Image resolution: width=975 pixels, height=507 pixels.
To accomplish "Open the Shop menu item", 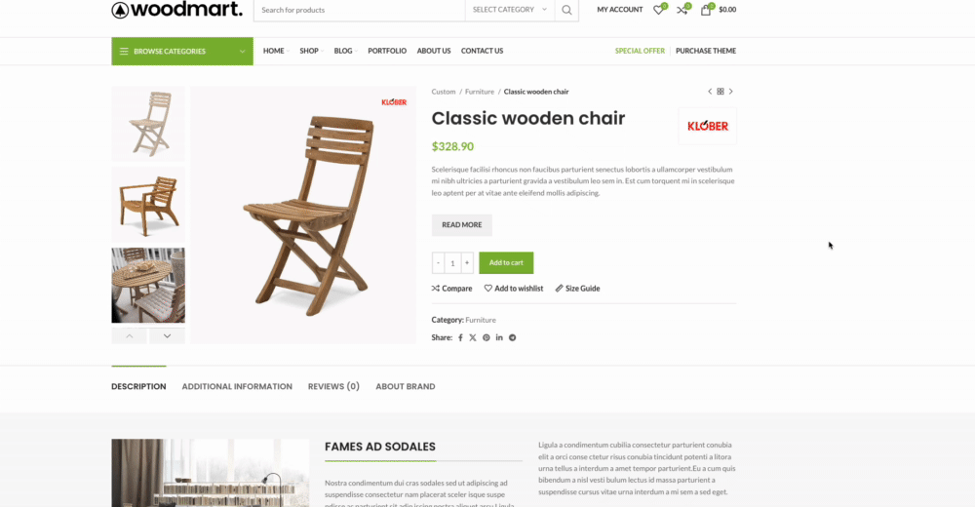I will coord(309,51).
